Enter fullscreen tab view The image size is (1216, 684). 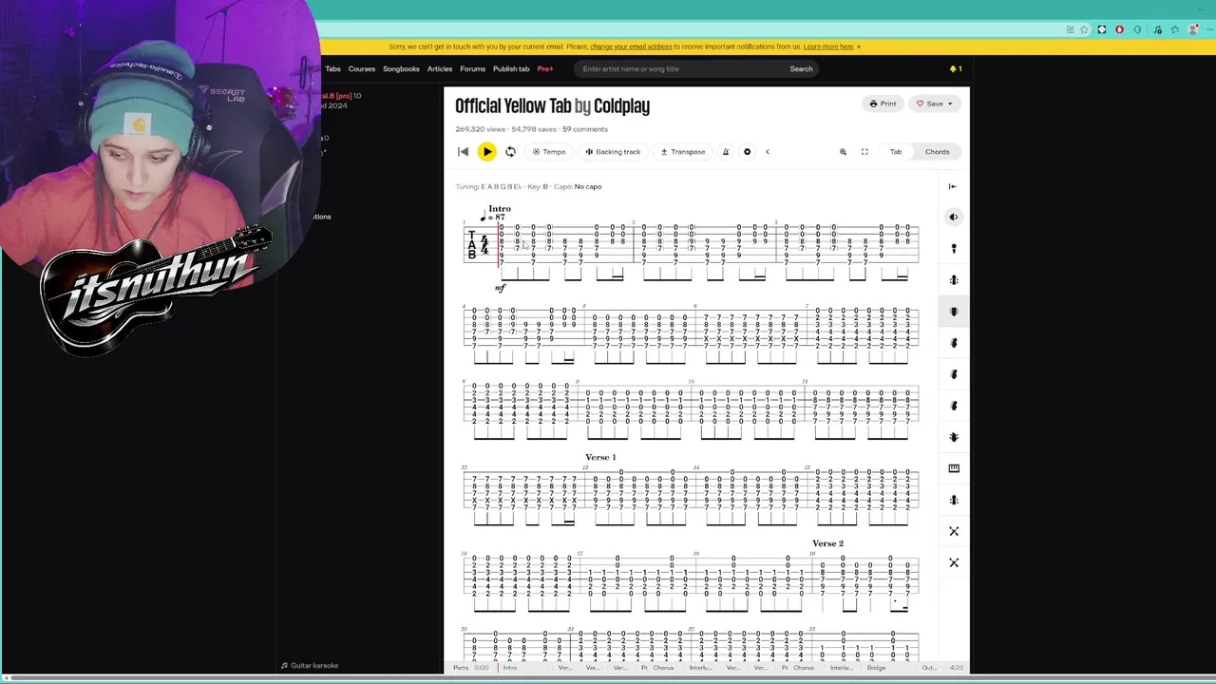864,152
